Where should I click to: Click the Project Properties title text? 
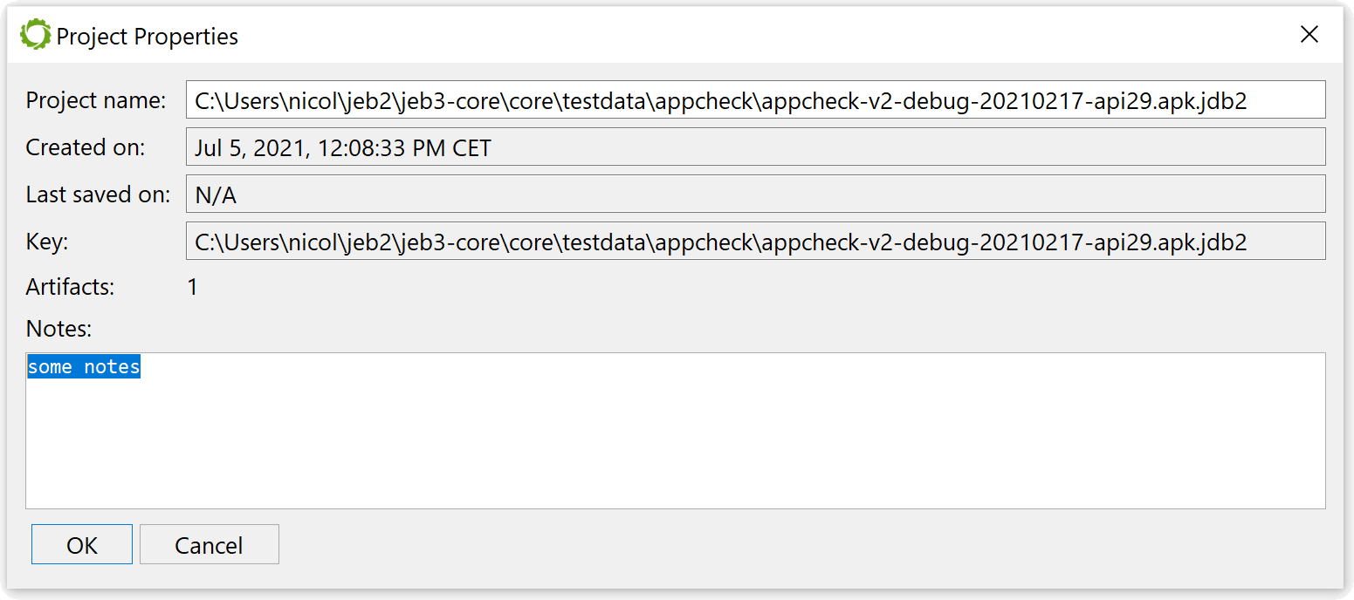(148, 37)
